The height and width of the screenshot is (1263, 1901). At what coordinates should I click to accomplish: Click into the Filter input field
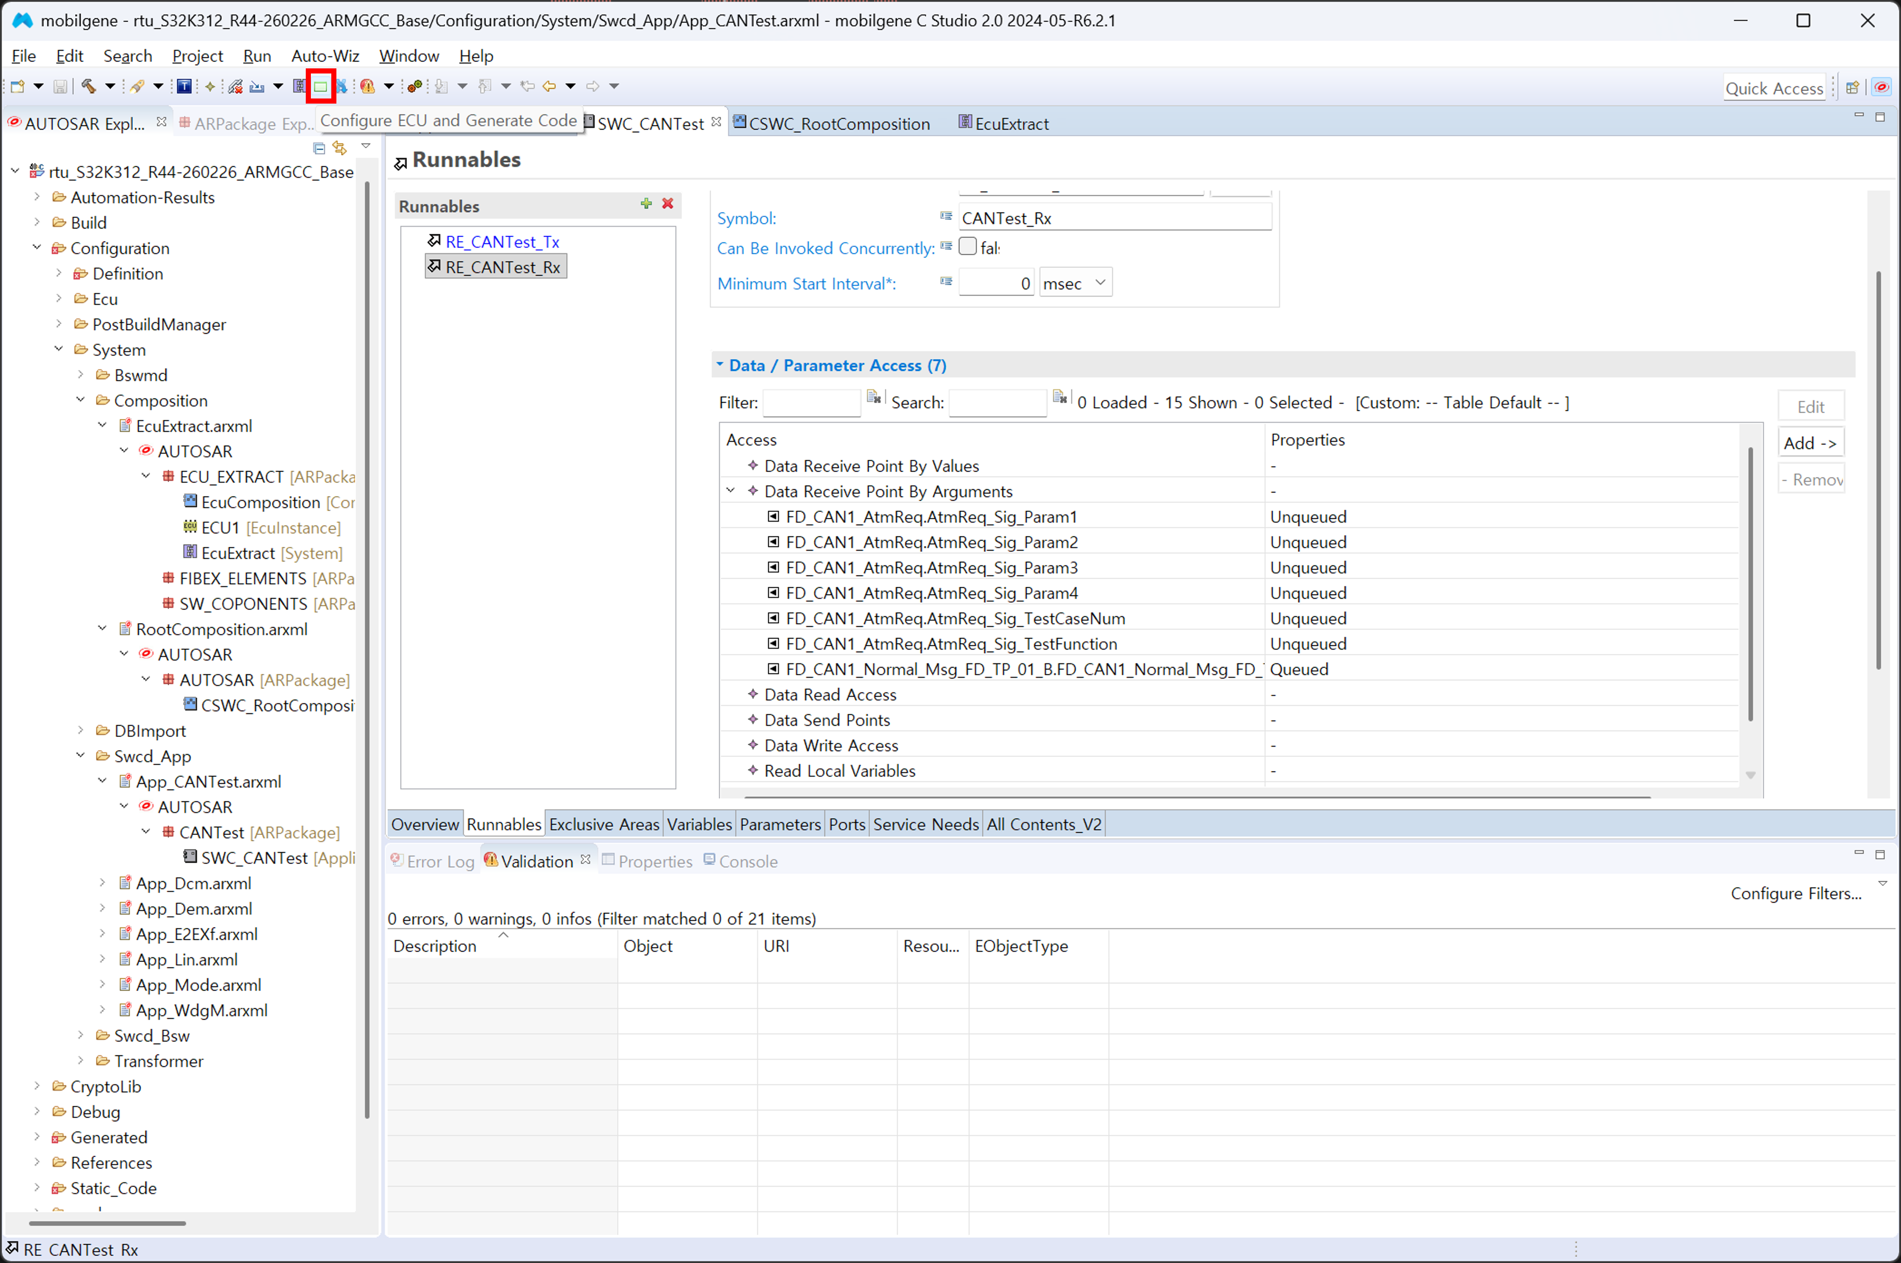811,402
